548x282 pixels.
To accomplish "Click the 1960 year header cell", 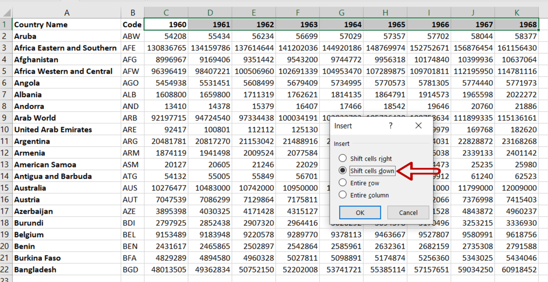I will click(166, 24).
